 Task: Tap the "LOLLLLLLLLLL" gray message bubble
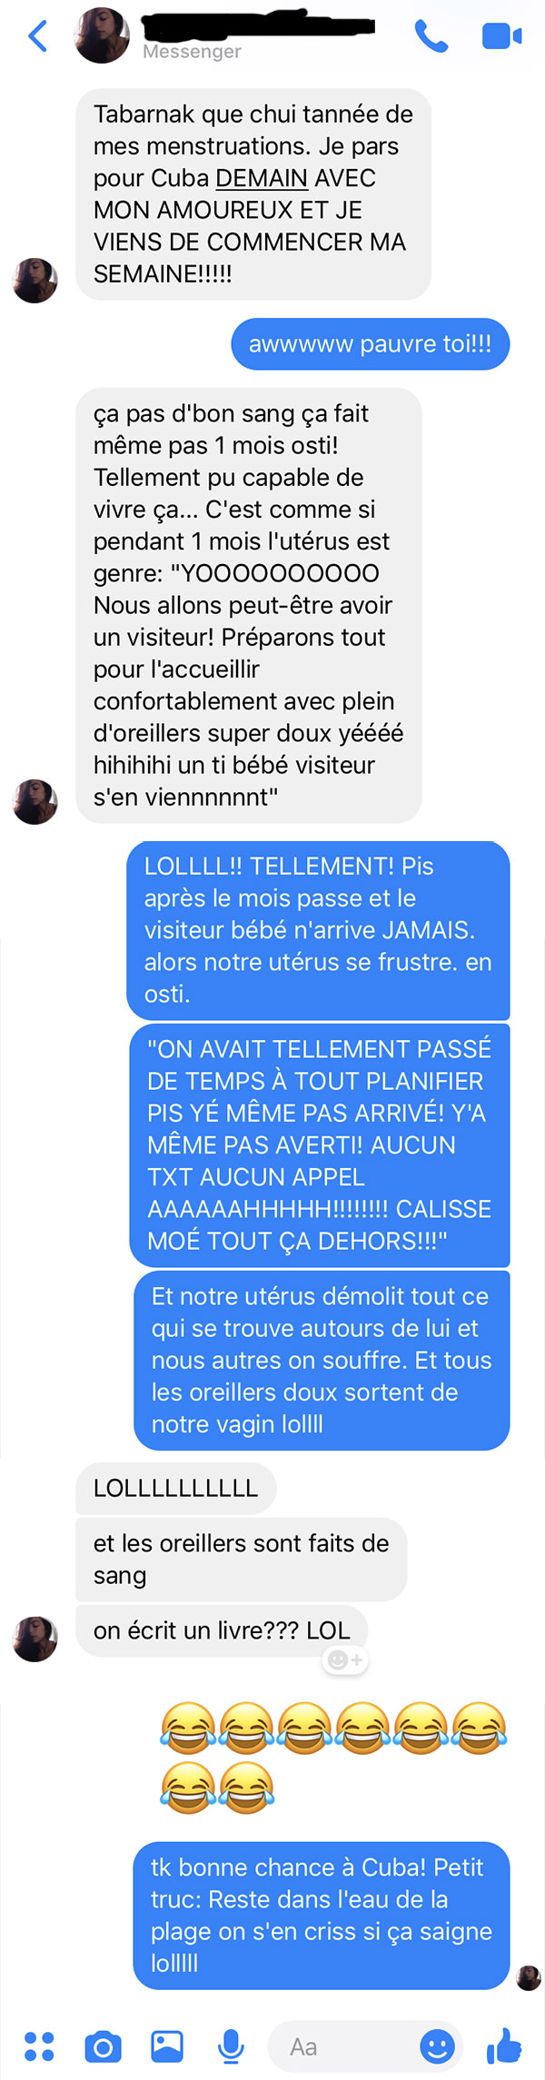click(x=176, y=1489)
